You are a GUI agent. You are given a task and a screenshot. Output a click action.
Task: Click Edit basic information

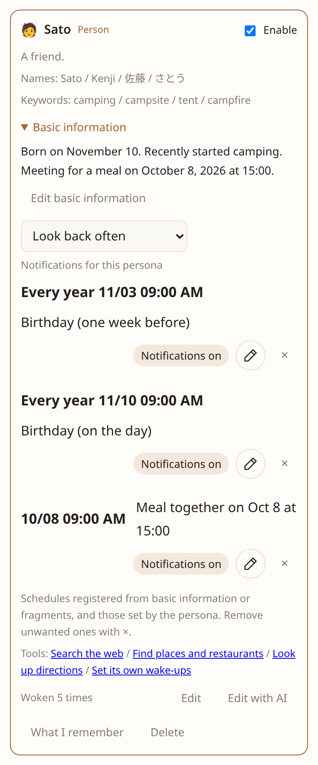coord(88,198)
